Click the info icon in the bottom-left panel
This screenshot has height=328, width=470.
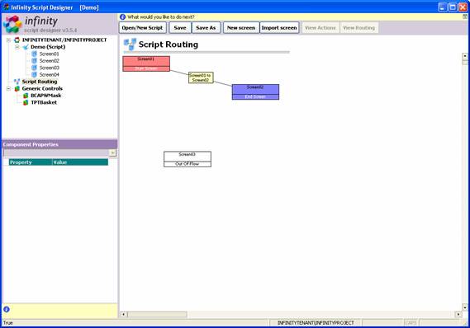[x=7, y=309]
